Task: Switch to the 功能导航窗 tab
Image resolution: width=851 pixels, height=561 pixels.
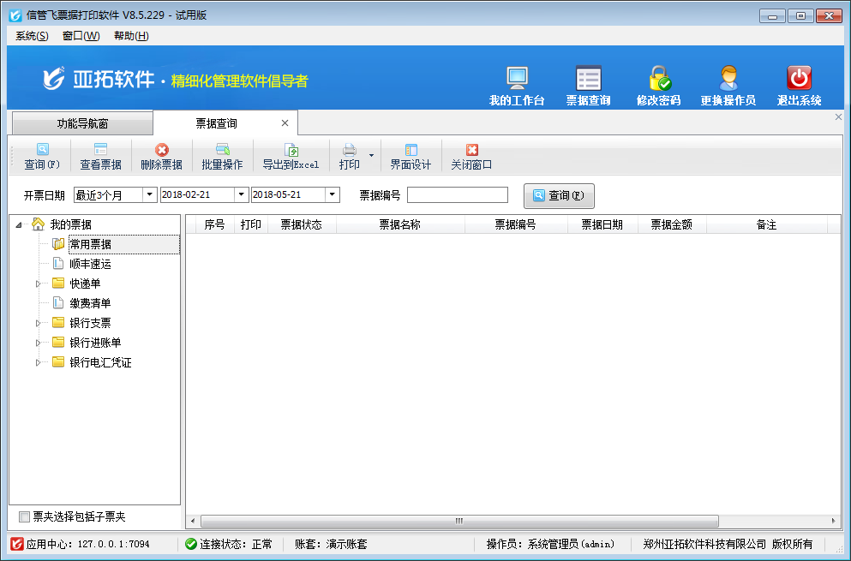Action: [x=81, y=122]
